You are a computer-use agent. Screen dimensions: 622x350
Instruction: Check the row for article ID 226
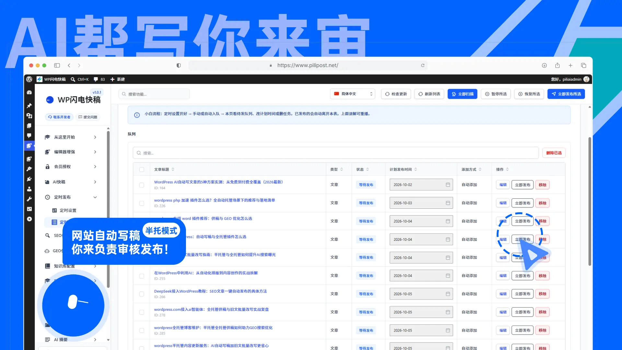pos(142,203)
